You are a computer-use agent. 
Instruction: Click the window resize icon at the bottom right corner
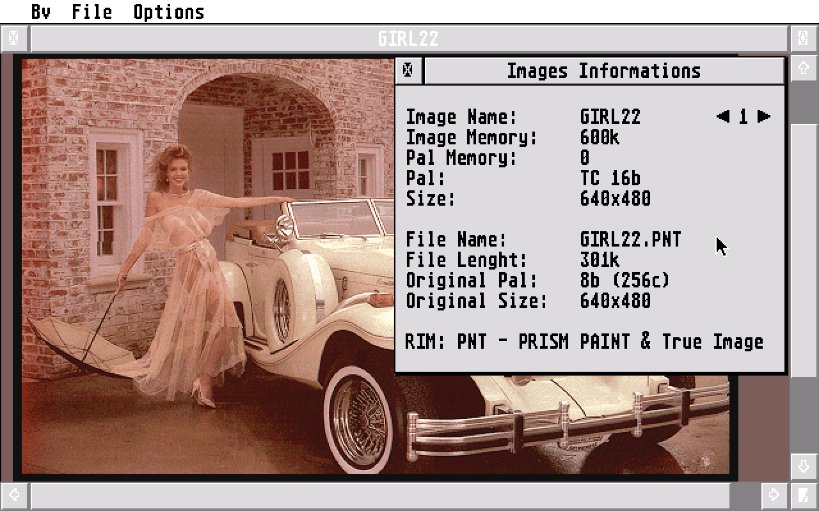pos(805,495)
